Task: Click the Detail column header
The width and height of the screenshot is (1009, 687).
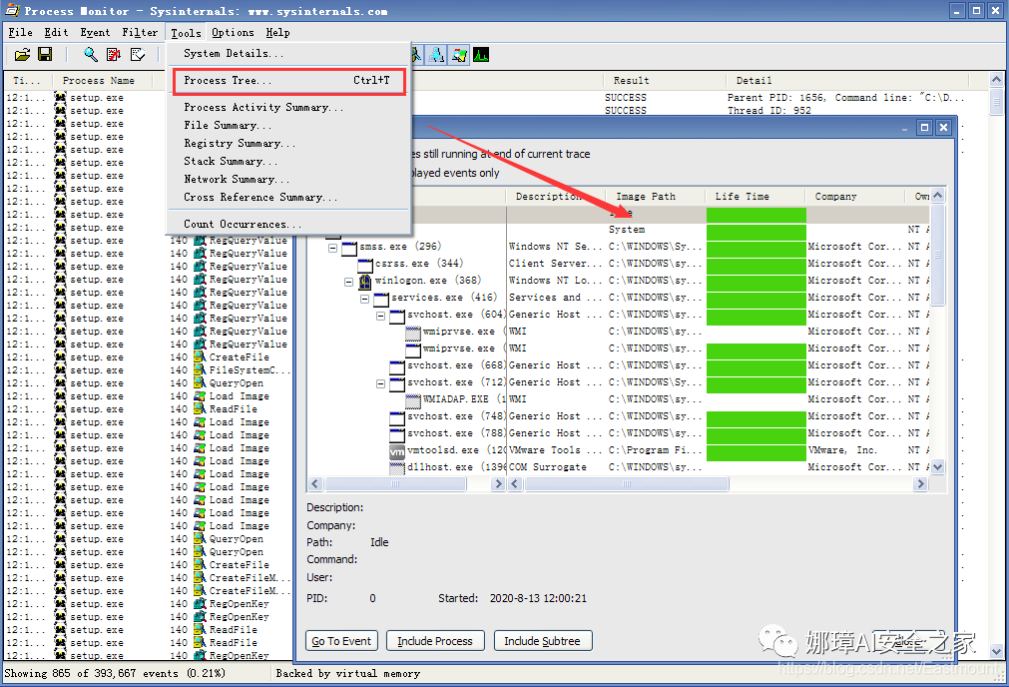Action: tap(847, 81)
